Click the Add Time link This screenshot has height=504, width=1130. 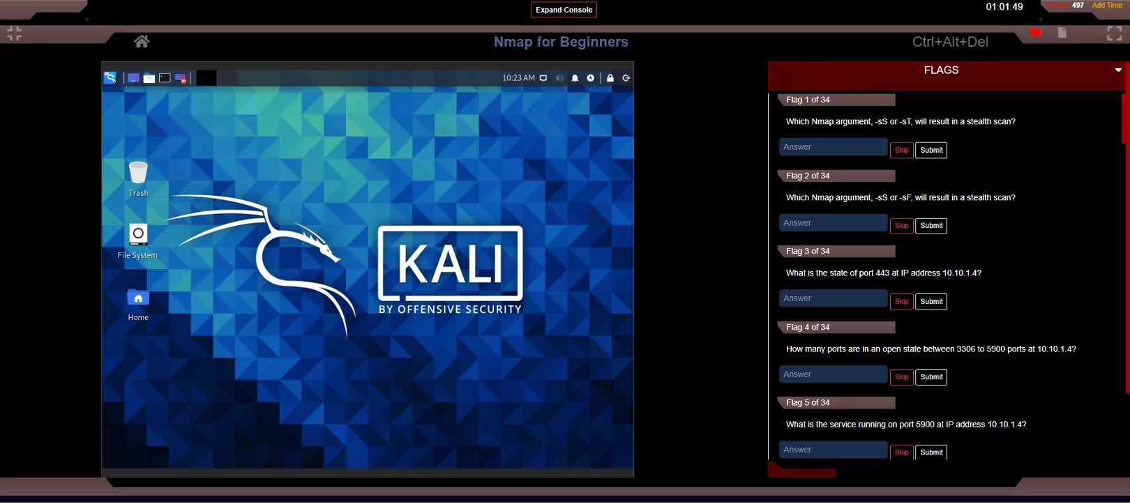pos(1107,5)
